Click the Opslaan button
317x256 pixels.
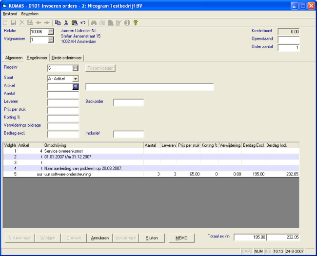[74, 238]
